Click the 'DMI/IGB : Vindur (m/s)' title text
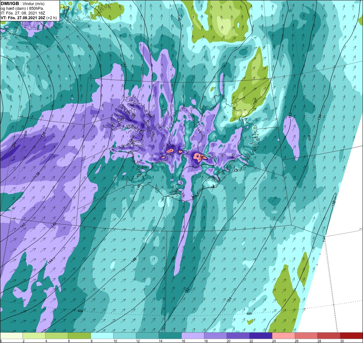 23,4
